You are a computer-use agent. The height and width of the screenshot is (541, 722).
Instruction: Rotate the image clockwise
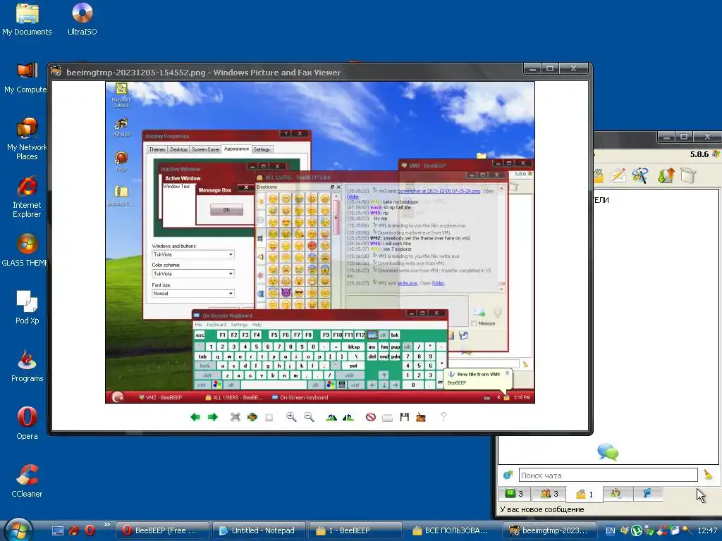(331, 417)
